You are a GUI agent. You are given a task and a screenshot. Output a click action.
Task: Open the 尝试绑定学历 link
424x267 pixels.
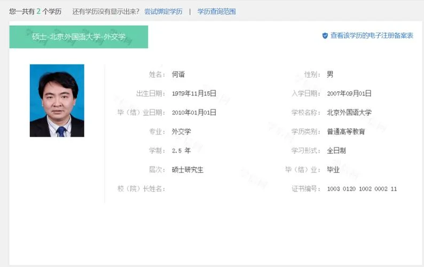(163, 12)
